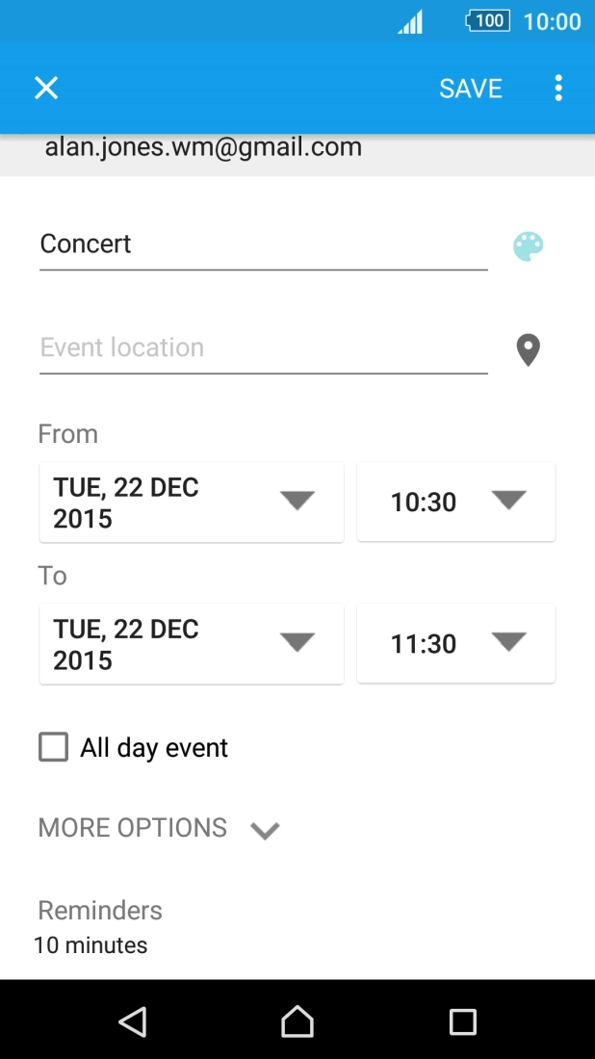The width and height of the screenshot is (595, 1059).
Task: Tap the battery indicator in status bar
Action: pyautogui.click(x=488, y=21)
